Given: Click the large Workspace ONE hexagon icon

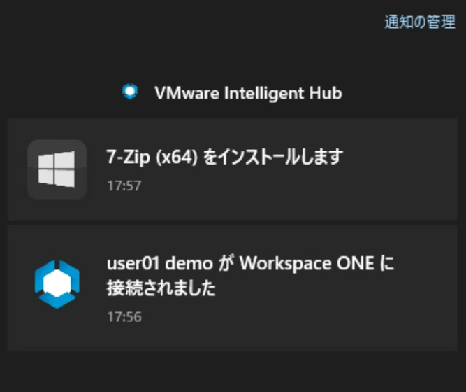Looking at the screenshot, I should click(x=57, y=284).
